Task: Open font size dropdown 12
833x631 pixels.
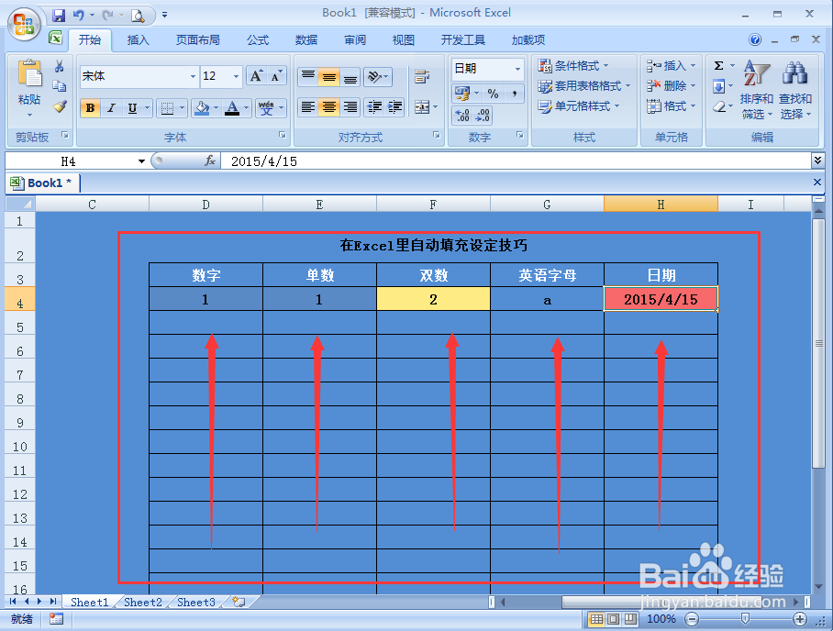Action: coord(236,76)
